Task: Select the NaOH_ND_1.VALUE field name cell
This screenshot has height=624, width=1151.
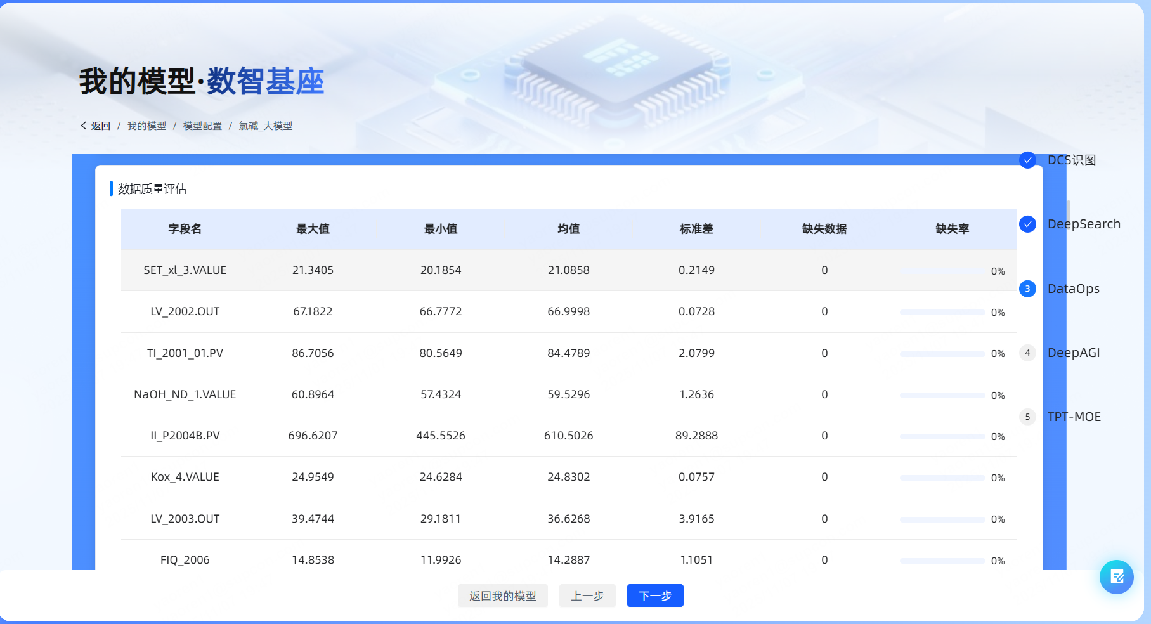Action: click(x=185, y=394)
